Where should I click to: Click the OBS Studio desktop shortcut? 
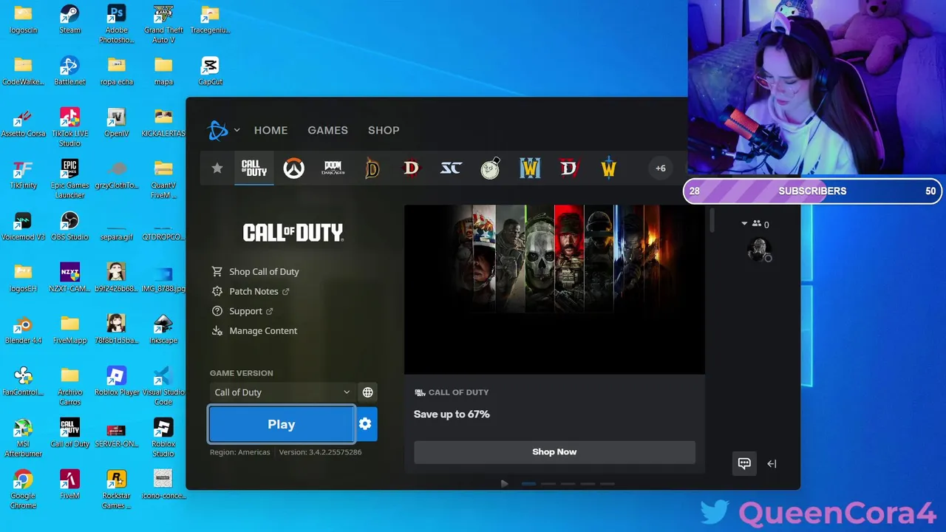[69, 226]
